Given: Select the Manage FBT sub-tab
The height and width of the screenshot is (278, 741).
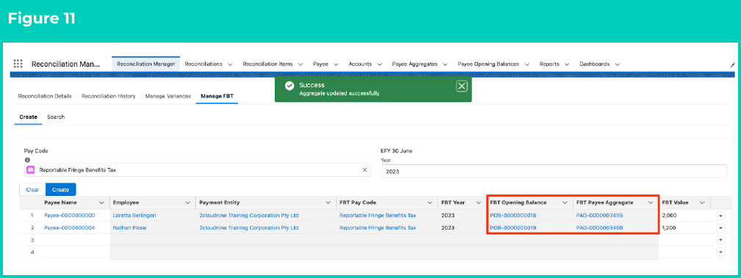Looking at the screenshot, I should [x=217, y=96].
